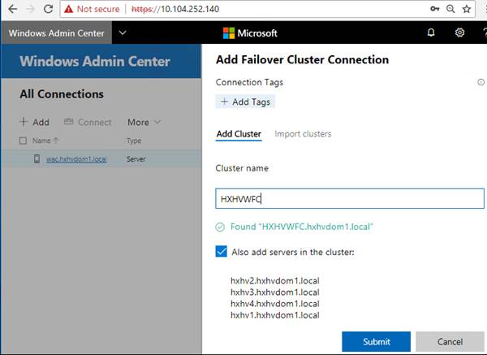The height and width of the screenshot is (355, 487).
Task: Click the Type column header
Action: point(134,141)
